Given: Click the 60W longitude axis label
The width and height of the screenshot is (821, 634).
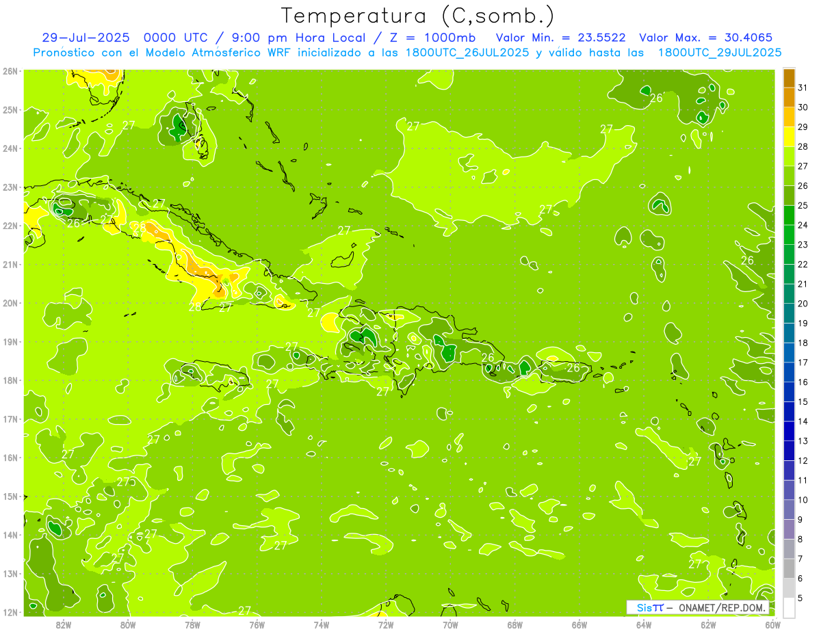Looking at the screenshot, I should click(x=773, y=624).
